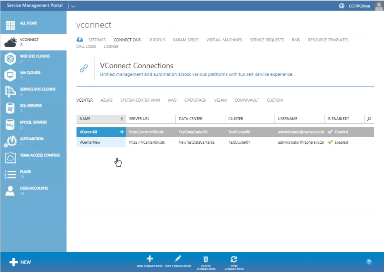
Task: Open Service Bus Clouds icon
Action: 10,92
